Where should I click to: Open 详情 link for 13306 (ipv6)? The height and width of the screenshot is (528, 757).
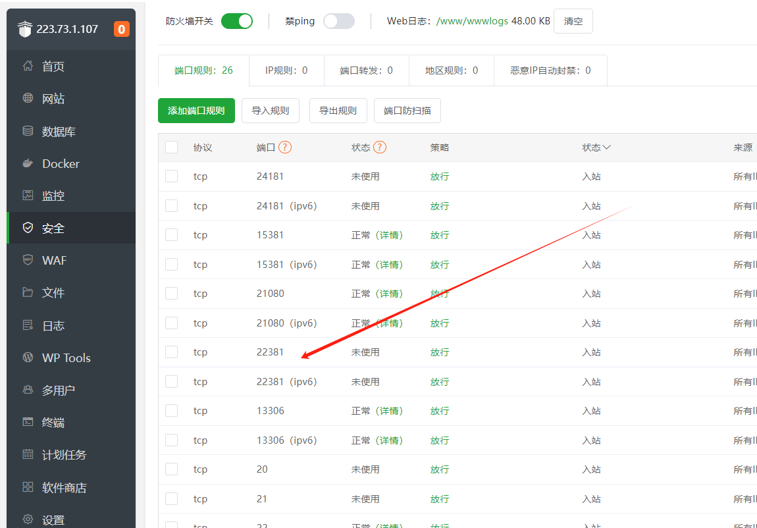pos(389,440)
